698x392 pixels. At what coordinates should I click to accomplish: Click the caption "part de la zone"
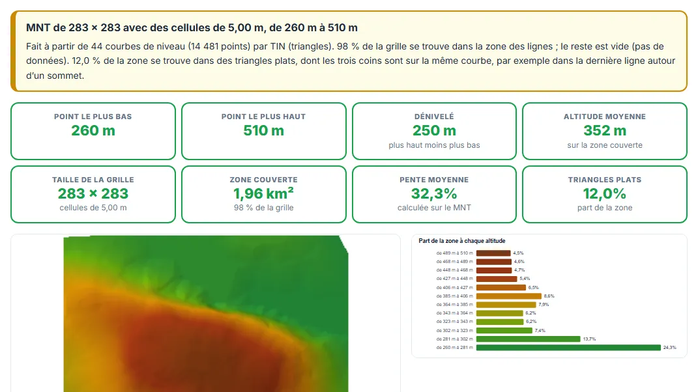click(605, 208)
